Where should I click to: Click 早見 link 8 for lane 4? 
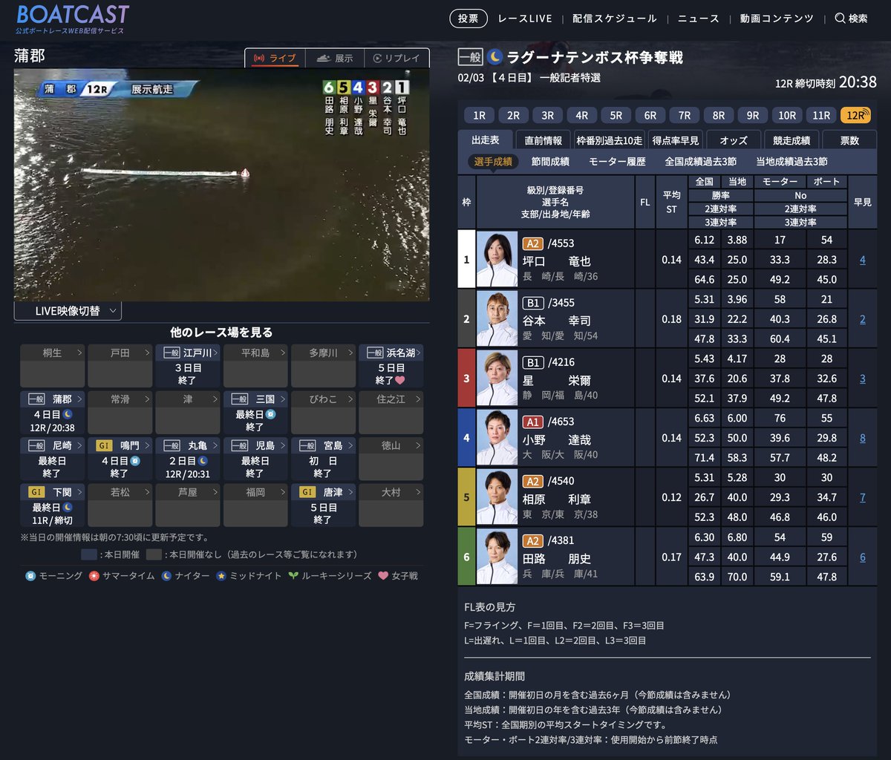point(862,438)
